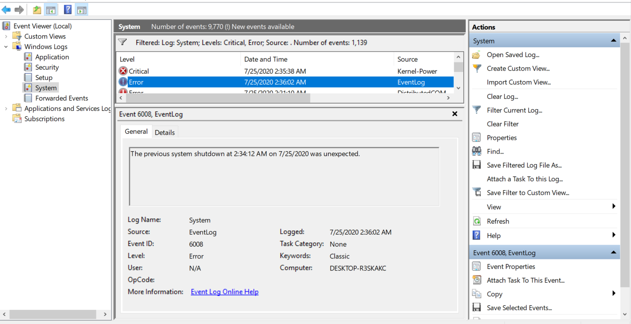Click the Refresh action
Screen dimensions: 631x324
click(498, 221)
